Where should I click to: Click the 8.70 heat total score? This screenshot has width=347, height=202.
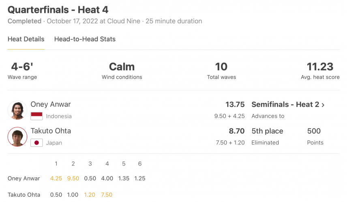237,131
